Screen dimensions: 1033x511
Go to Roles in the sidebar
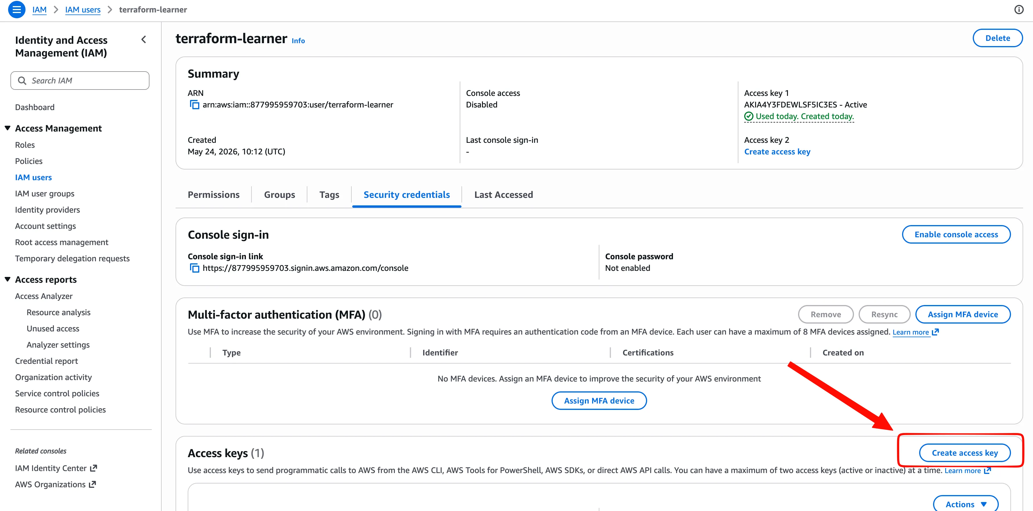25,145
